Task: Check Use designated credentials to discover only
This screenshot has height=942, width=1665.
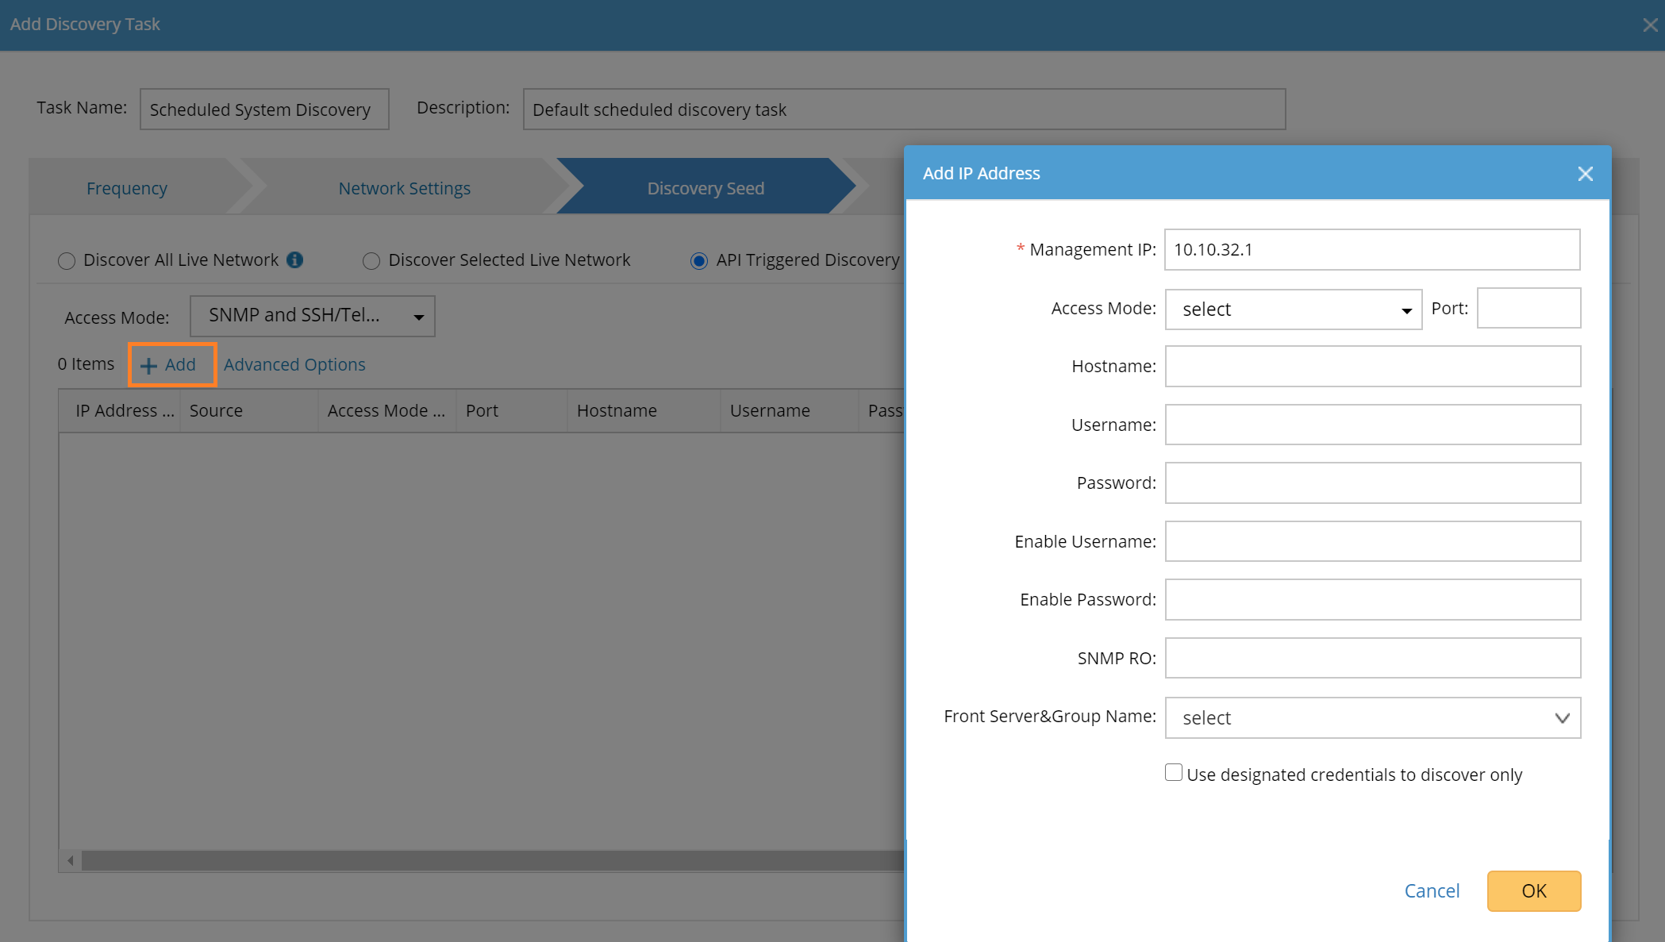Action: pos(1173,773)
